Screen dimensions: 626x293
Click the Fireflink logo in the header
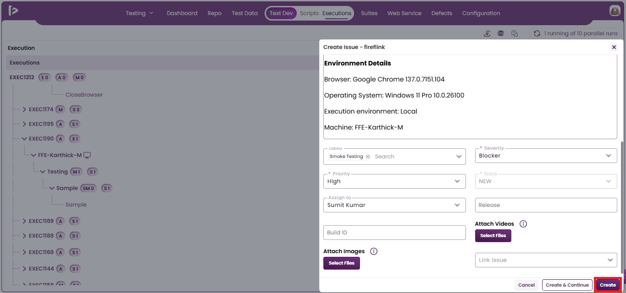coord(13,11)
